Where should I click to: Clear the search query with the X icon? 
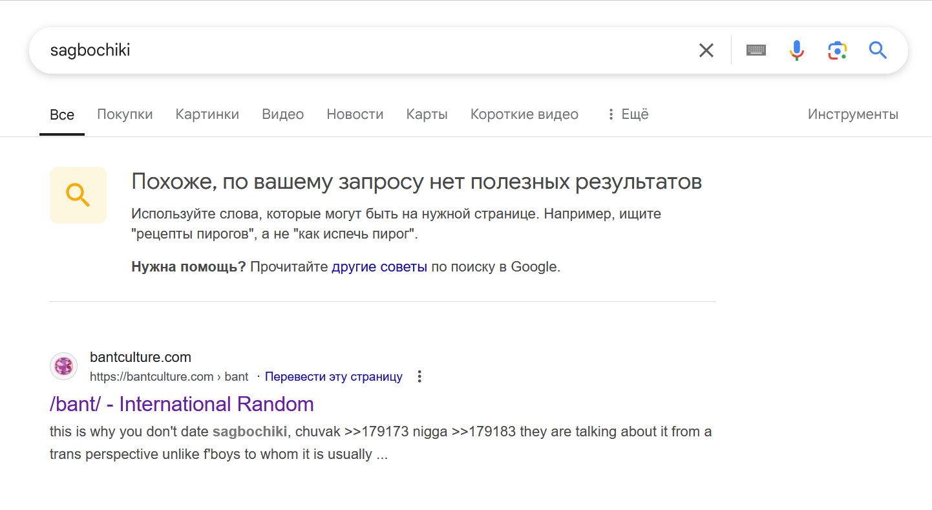[706, 50]
